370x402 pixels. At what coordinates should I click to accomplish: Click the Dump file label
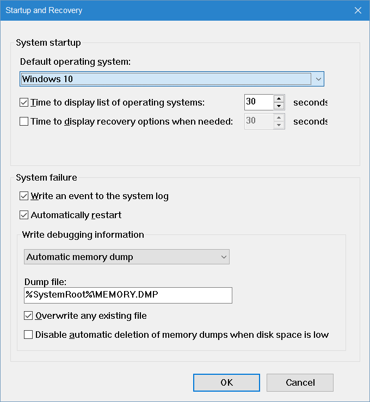(45, 282)
